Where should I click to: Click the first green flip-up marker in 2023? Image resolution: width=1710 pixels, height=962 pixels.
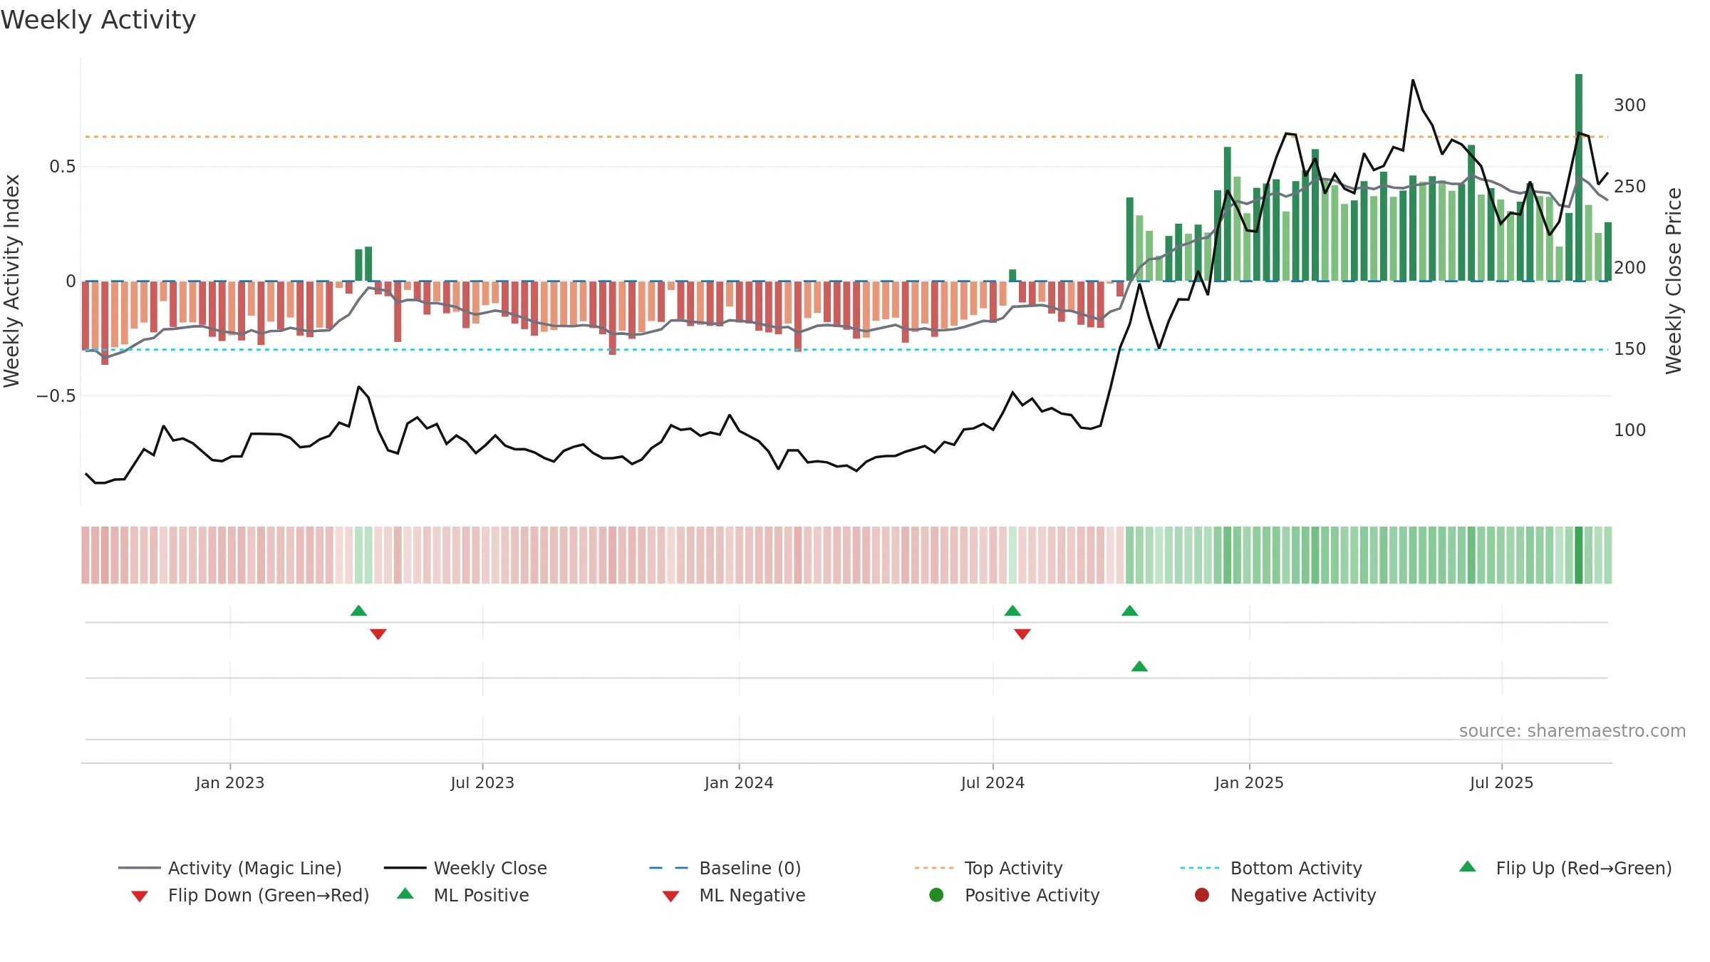tap(359, 611)
